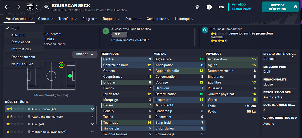Go back with the left arrow
The width and height of the screenshot is (302, 138).
pyautogui.click(x=7, y=7)
